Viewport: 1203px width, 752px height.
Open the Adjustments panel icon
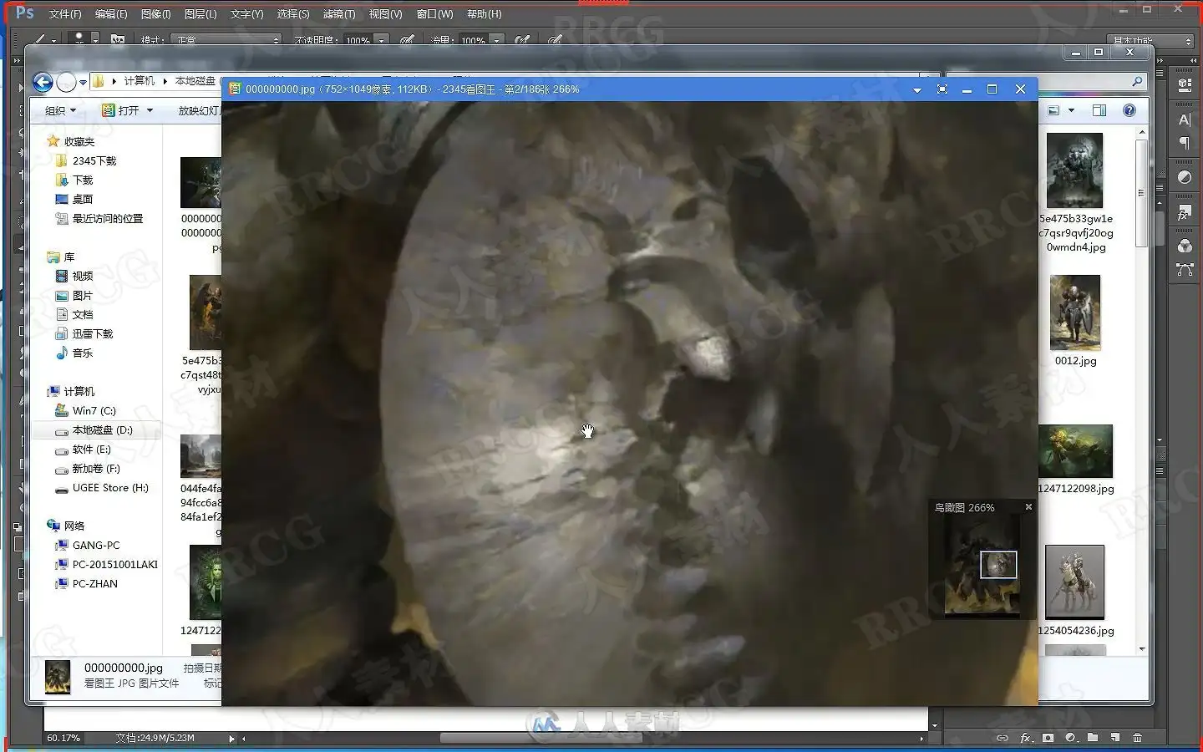1184,177
